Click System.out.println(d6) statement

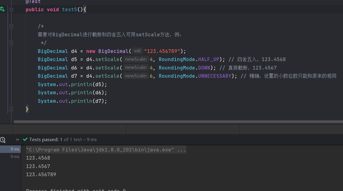(x=72, y=93)
